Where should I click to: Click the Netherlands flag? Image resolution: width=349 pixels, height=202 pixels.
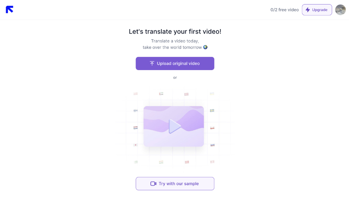pos(135,128)
